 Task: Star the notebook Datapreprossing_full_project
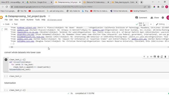(x=49, y=16)
